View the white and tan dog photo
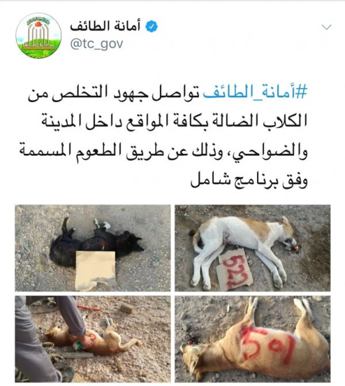The image size is (345, 386). [x=253, y=248]
